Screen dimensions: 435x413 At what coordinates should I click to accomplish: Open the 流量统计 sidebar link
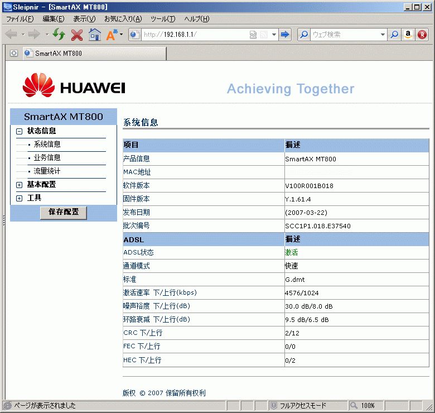47,171
